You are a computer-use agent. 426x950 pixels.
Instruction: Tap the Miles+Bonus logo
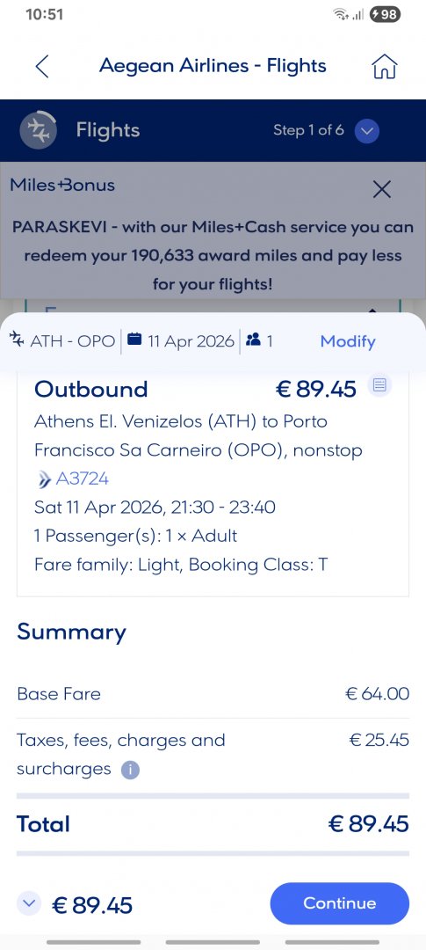click(x=62, y=185)
